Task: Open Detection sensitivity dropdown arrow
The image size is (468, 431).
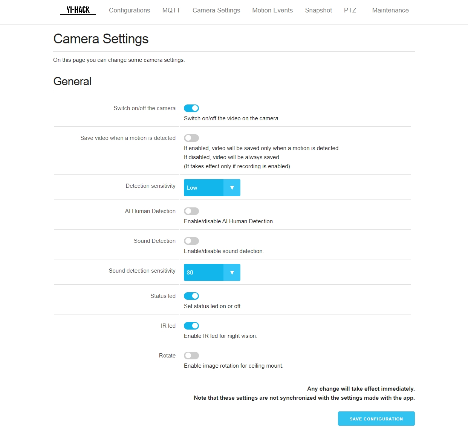Action: [232, 188]
